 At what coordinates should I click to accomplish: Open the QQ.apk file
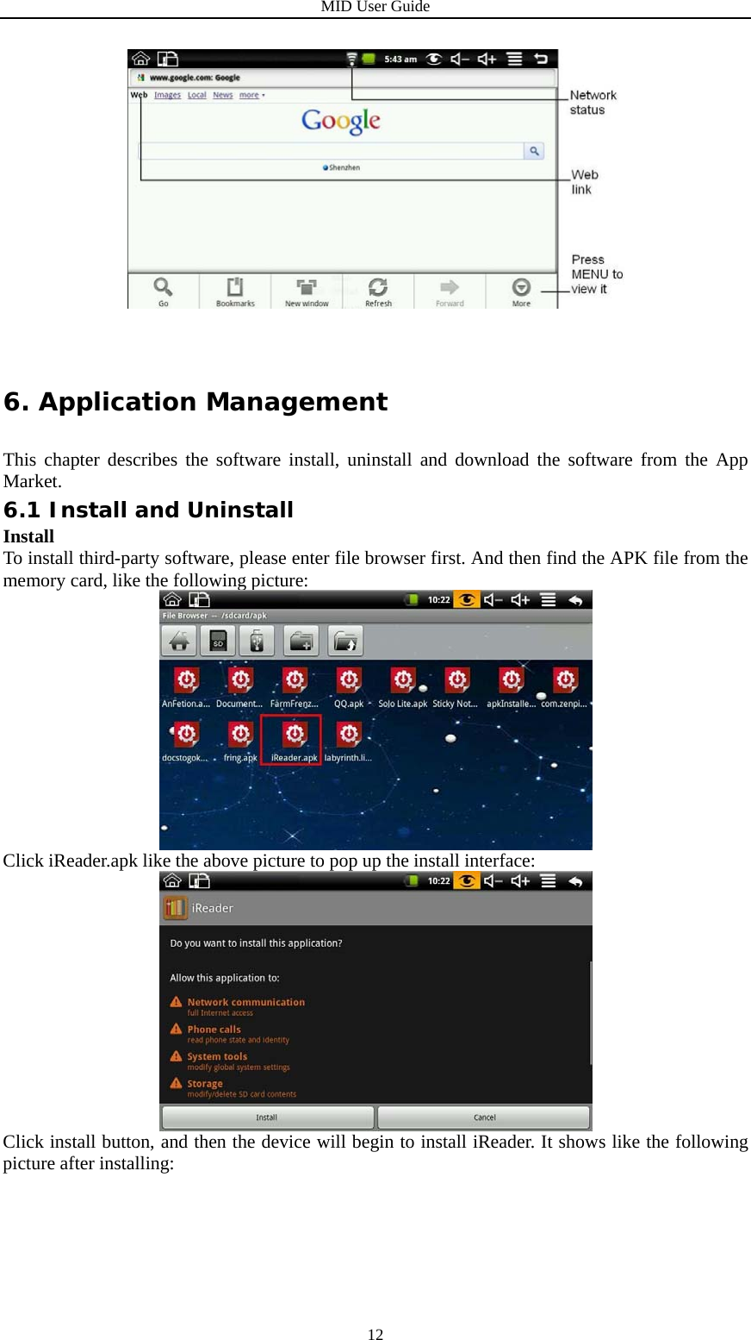(349, 687)
